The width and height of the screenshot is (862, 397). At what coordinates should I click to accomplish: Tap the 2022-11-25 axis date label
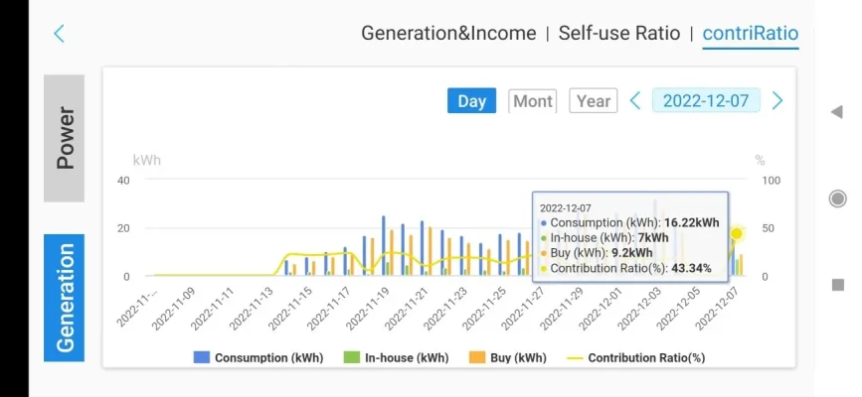coord(485,309)
